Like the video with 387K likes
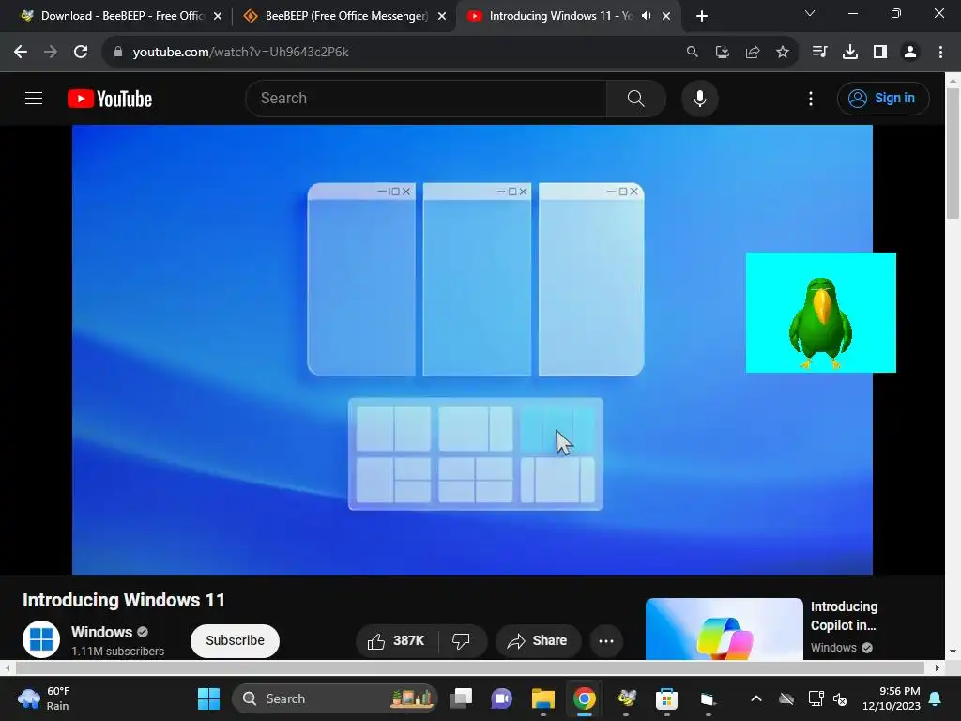This screenshot has height=721, width=961. click(x=397, y=640)
